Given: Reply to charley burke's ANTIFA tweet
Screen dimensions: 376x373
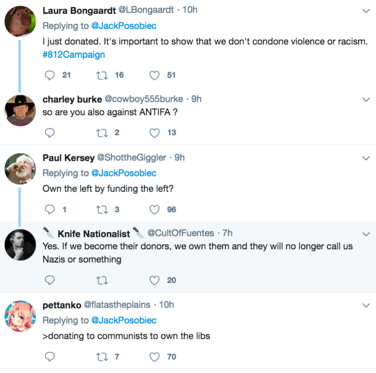Looking at the screenshot, I should tap(50, 133).
